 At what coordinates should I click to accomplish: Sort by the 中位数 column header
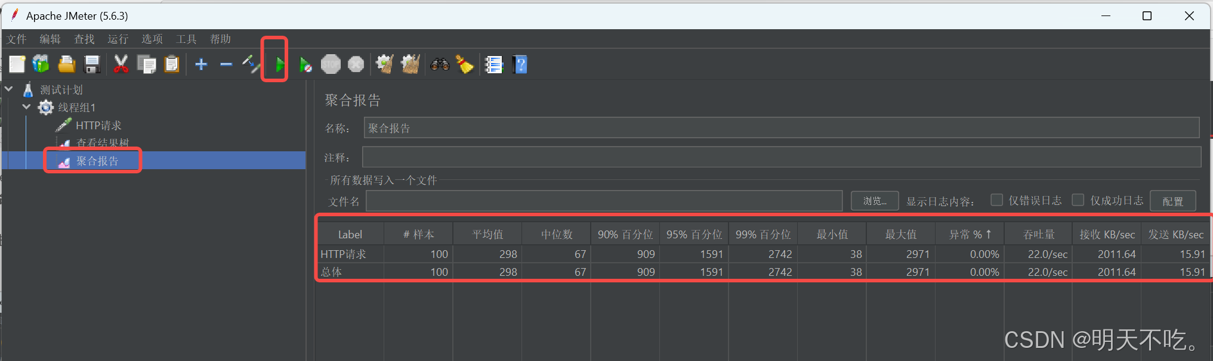(x=556, y=235)
